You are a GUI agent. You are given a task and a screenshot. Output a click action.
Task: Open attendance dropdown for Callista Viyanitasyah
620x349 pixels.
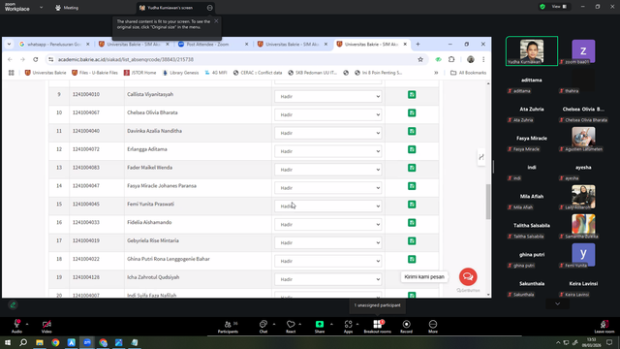coord(328,96)
